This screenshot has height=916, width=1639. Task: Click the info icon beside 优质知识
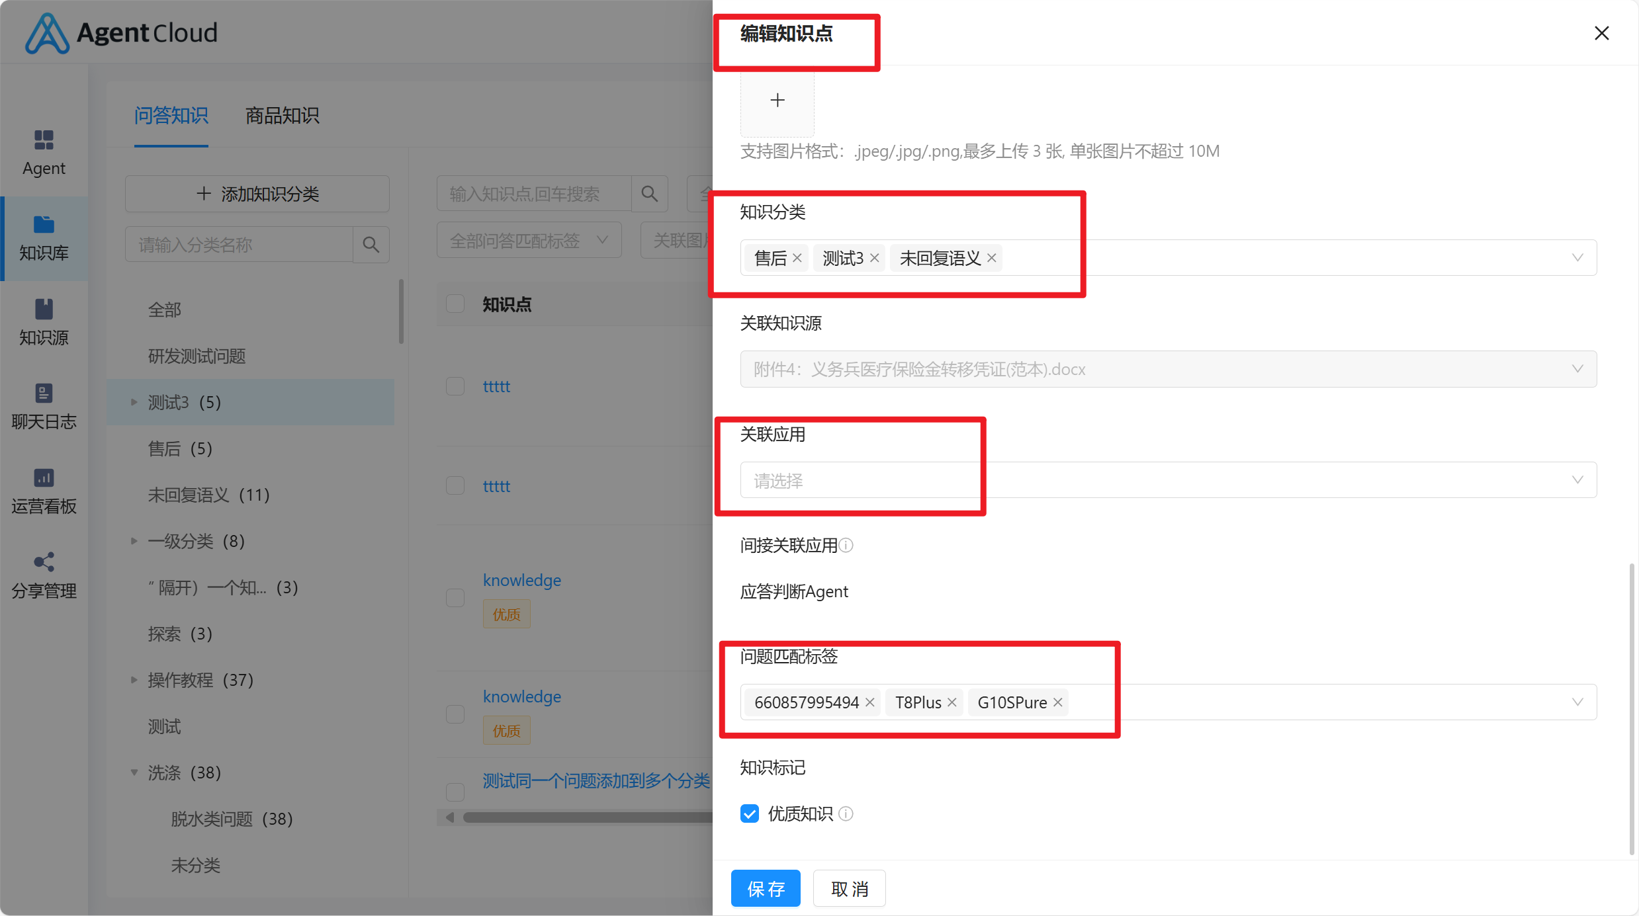click(846, 813)
